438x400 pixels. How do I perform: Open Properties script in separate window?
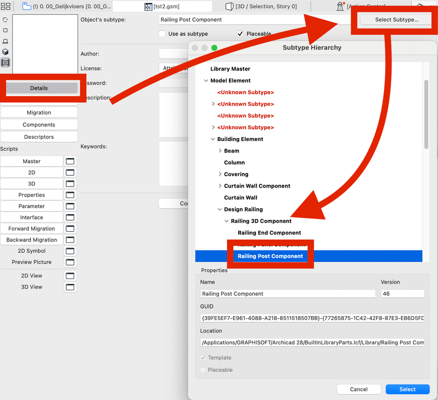click(70, 195)
